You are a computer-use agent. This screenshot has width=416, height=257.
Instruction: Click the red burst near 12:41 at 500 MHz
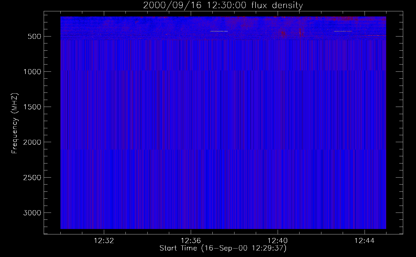click(300, 33)
